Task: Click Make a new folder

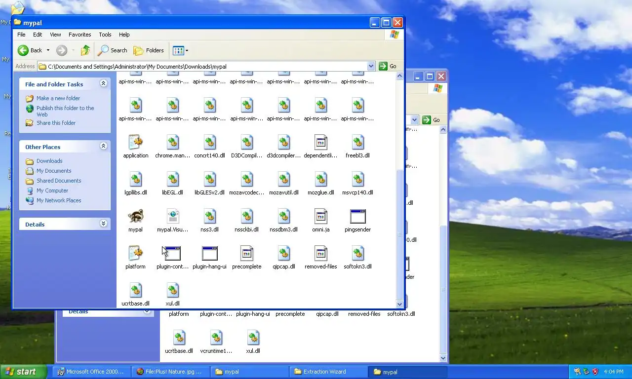Action: coord(58,98)
